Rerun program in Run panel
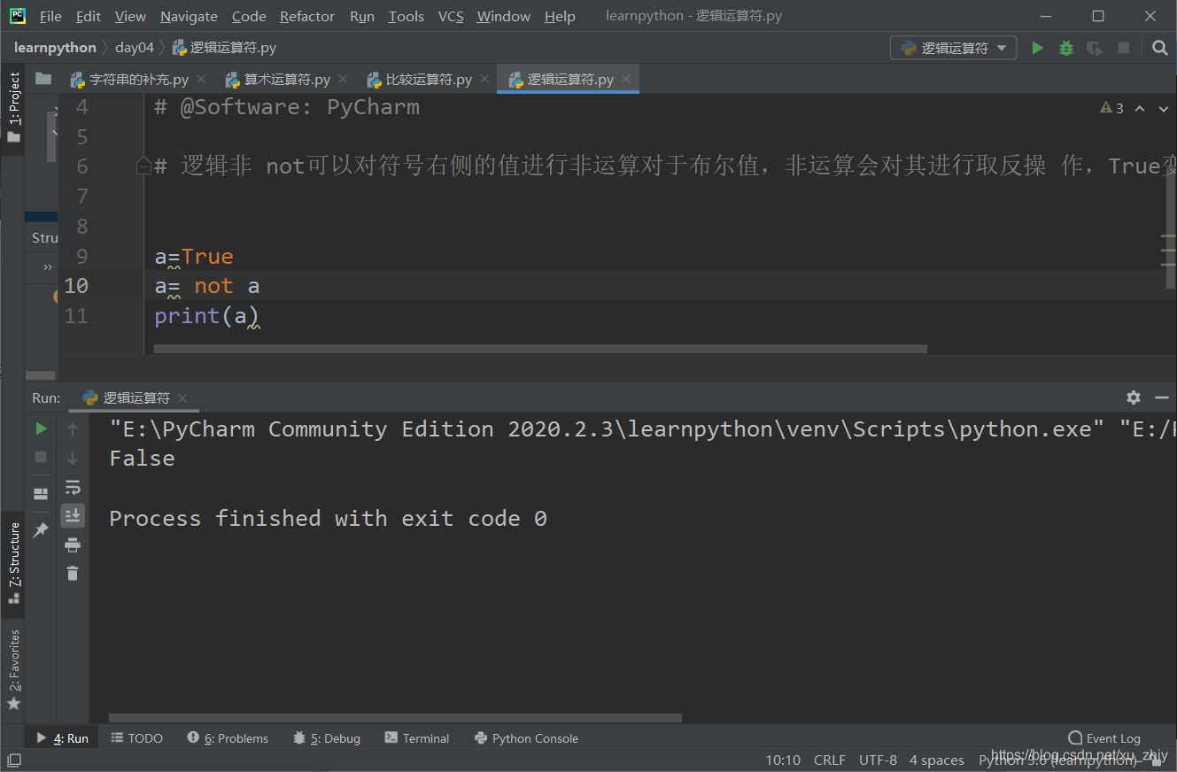 point(41,428)
